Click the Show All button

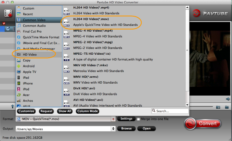65,111
